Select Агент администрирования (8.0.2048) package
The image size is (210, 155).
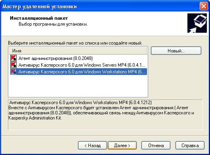click(55, 58)
